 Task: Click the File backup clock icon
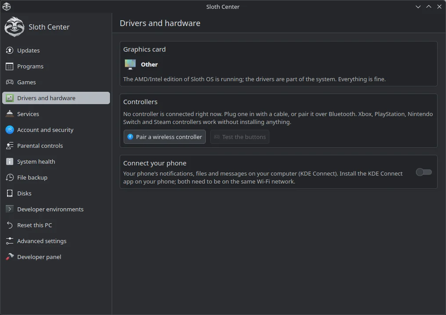(x=9, y=177)
